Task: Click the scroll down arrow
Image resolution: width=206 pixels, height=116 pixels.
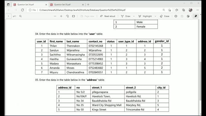Action: [200, 114]
